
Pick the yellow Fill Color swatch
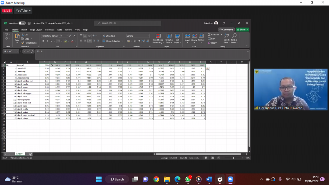click(x=66, y=41)
